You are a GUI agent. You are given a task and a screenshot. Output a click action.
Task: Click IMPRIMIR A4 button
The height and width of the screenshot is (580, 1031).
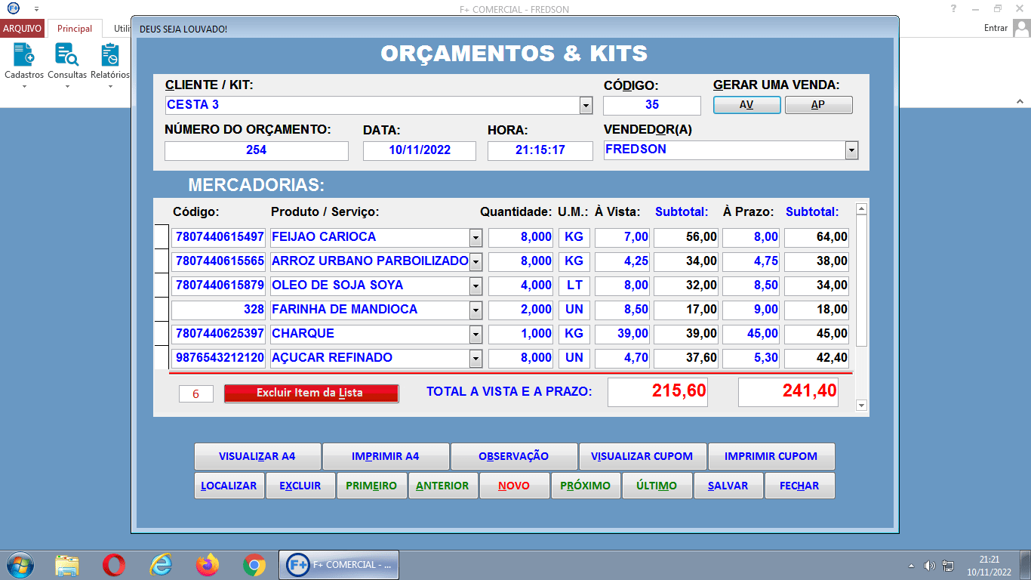click(x=386, y=457)
